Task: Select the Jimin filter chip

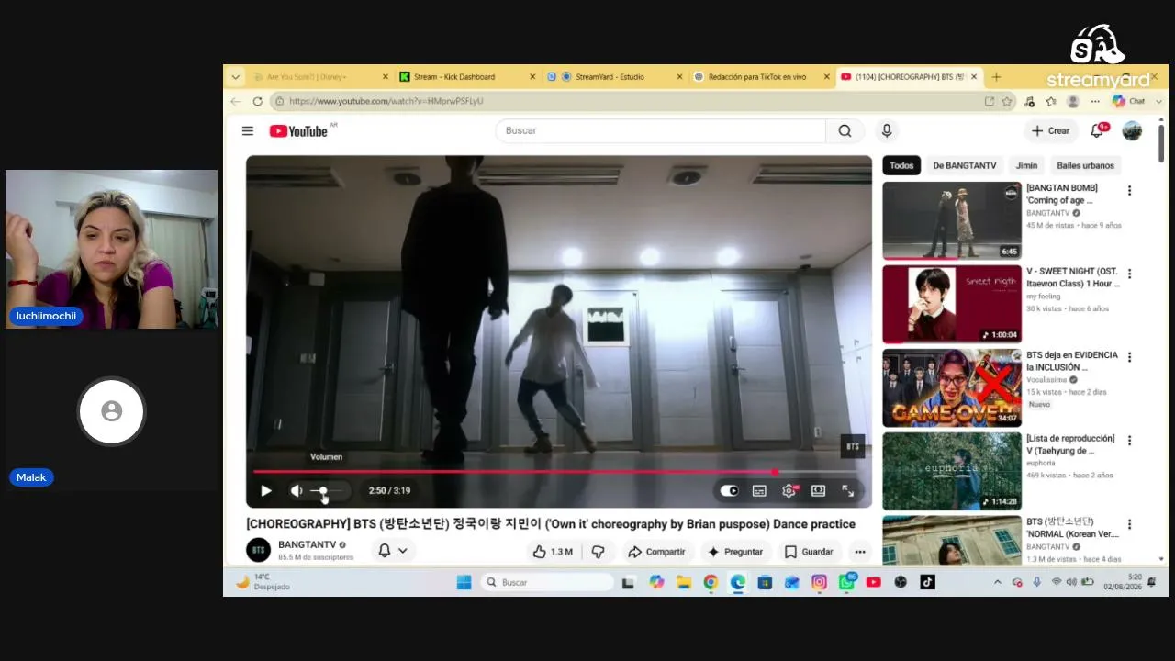Action: click(1027, 165)
